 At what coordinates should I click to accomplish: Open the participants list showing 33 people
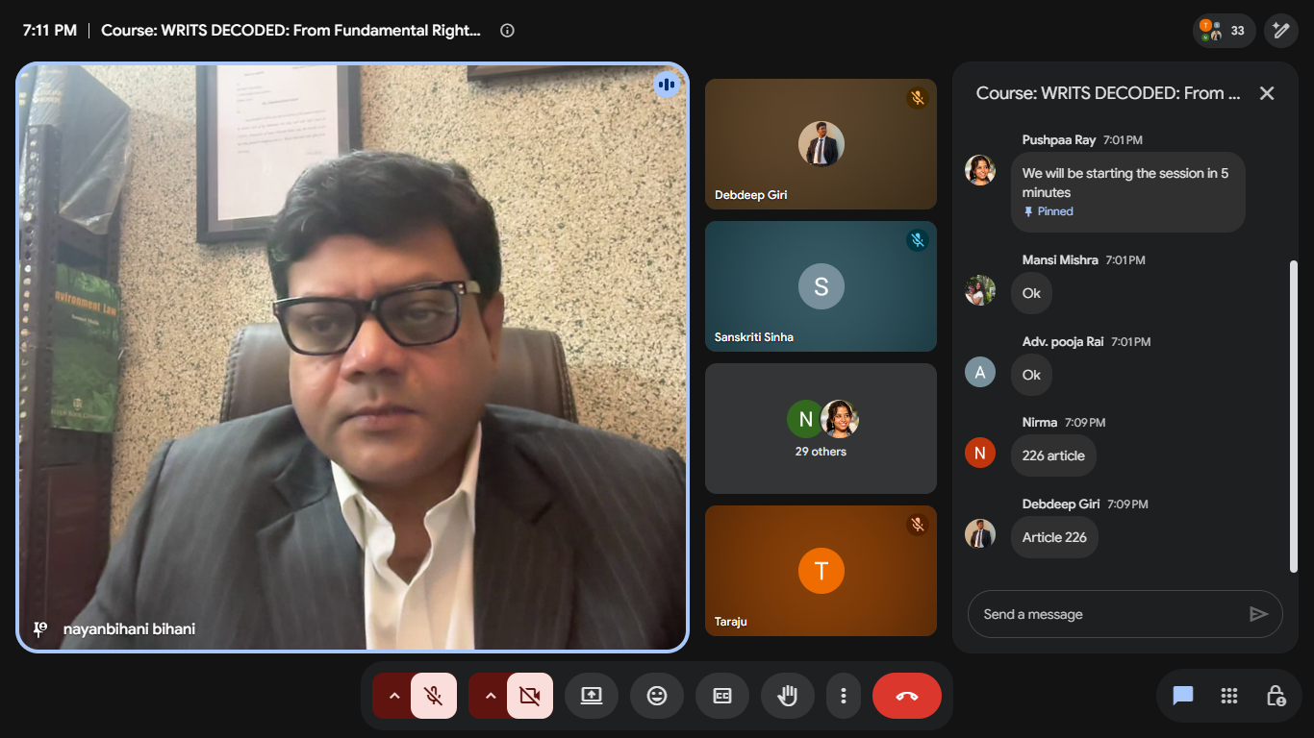pyautogui.click(x=1224, y=31)
